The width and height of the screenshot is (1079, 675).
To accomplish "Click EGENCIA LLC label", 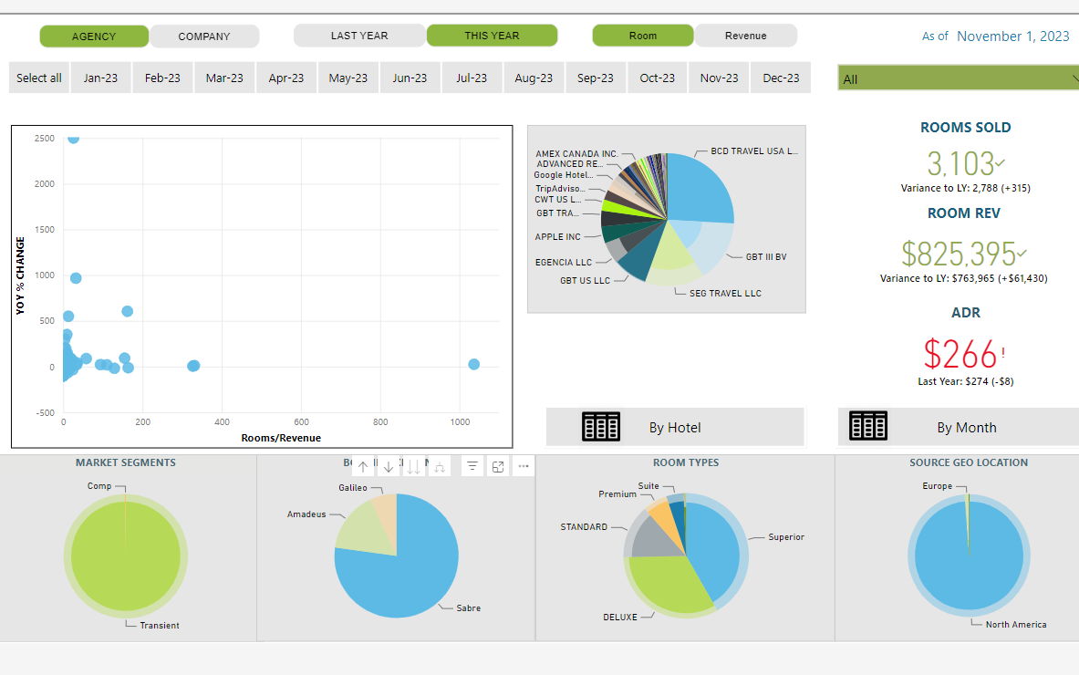I will [x=564, y=262].
